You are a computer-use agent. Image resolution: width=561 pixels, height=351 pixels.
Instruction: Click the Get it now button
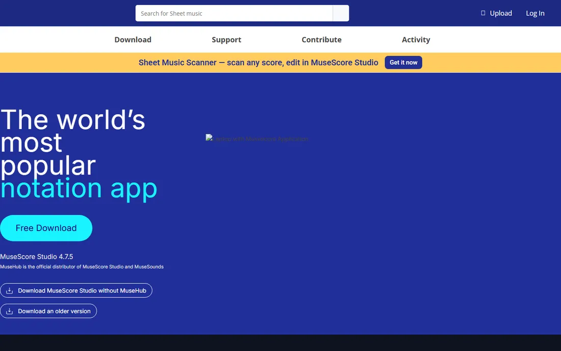pyautogui.click(x=403, y=62)
